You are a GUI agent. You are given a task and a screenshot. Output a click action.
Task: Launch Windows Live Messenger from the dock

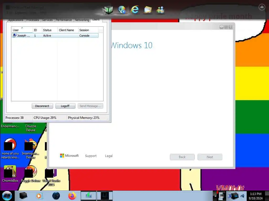point(161,10)
